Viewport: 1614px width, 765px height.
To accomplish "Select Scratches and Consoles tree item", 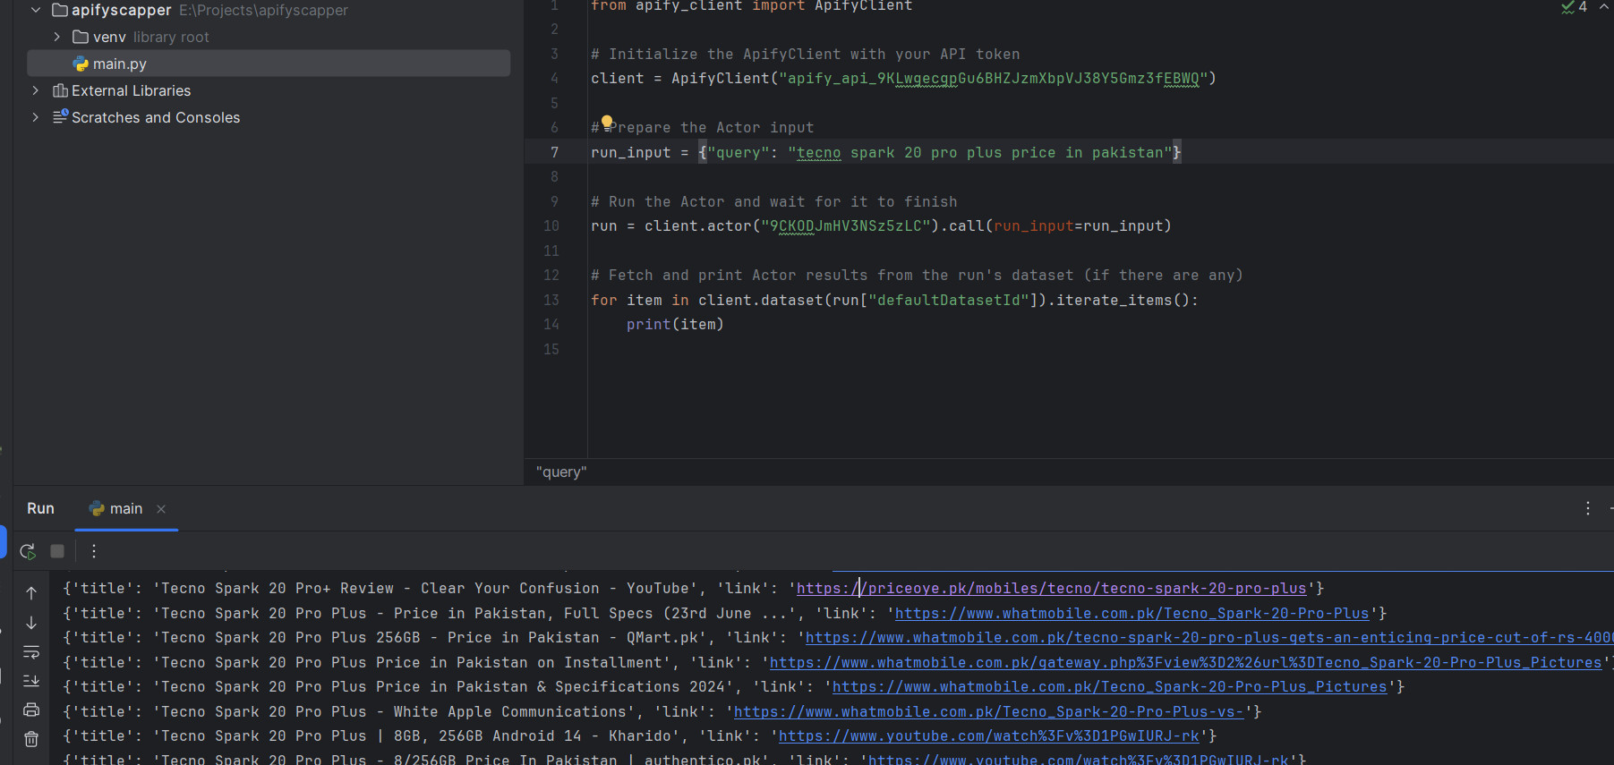I will [x=156, y=117].
